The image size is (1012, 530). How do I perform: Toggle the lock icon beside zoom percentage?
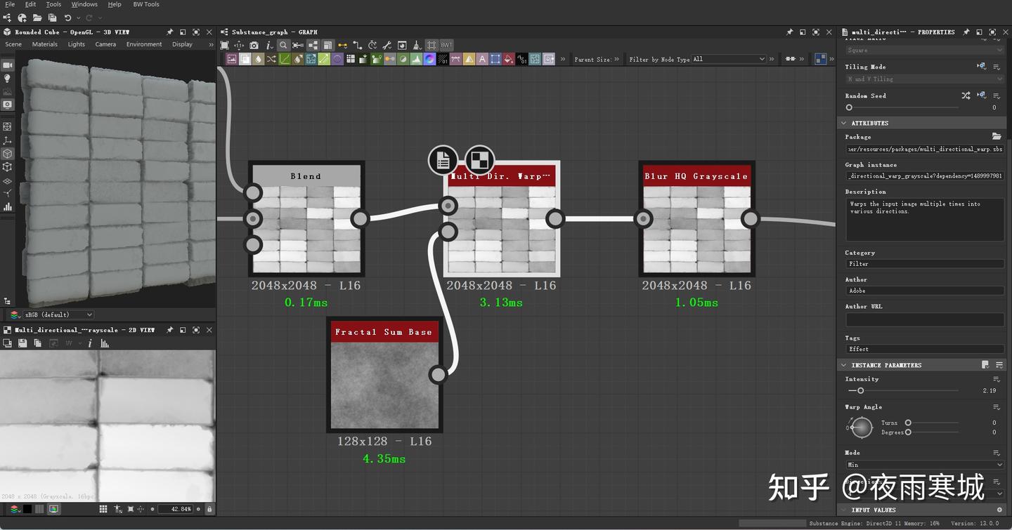[209, 509]
